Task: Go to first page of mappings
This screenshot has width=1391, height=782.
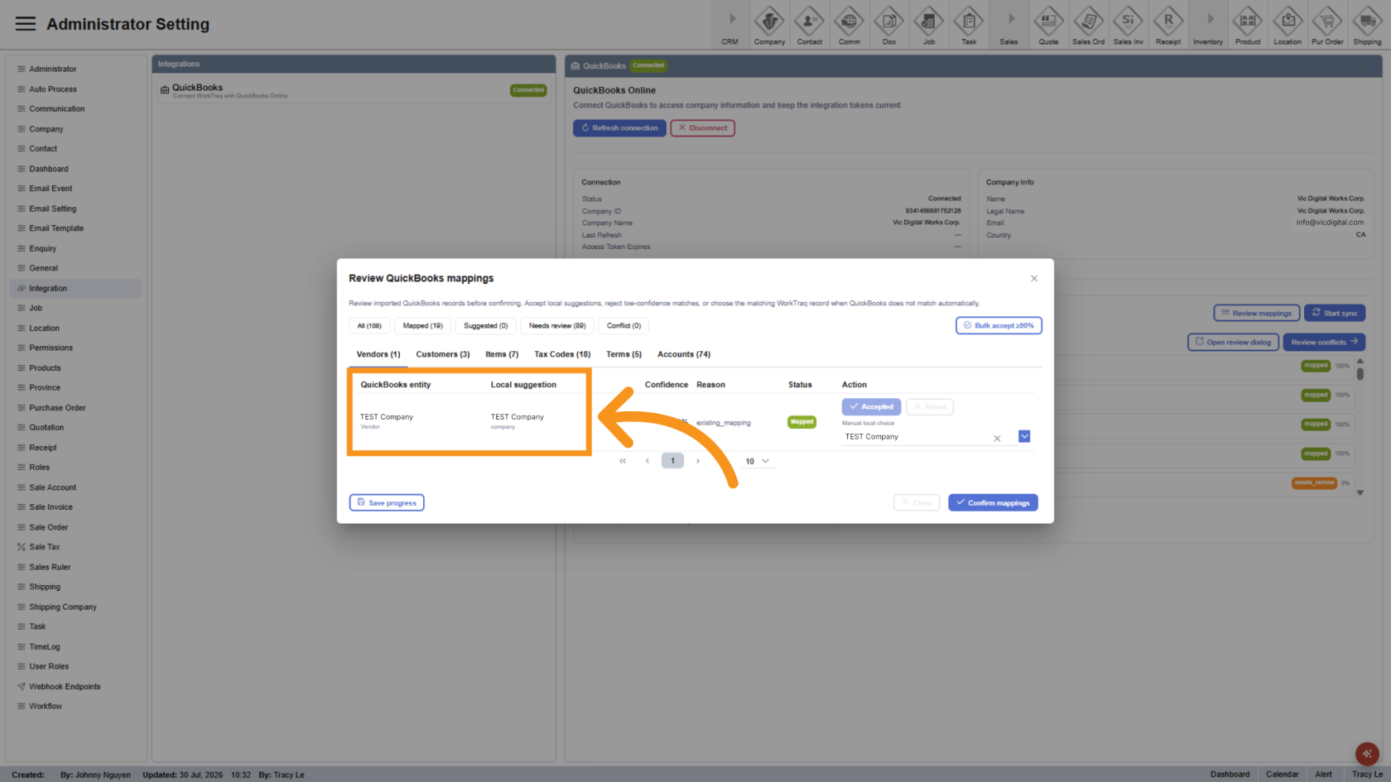Action: click(x=623, y=461)
